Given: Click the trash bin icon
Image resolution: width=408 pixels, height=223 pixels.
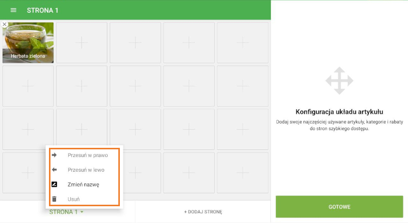Looking at the screenshot, I should coord(55,199).
